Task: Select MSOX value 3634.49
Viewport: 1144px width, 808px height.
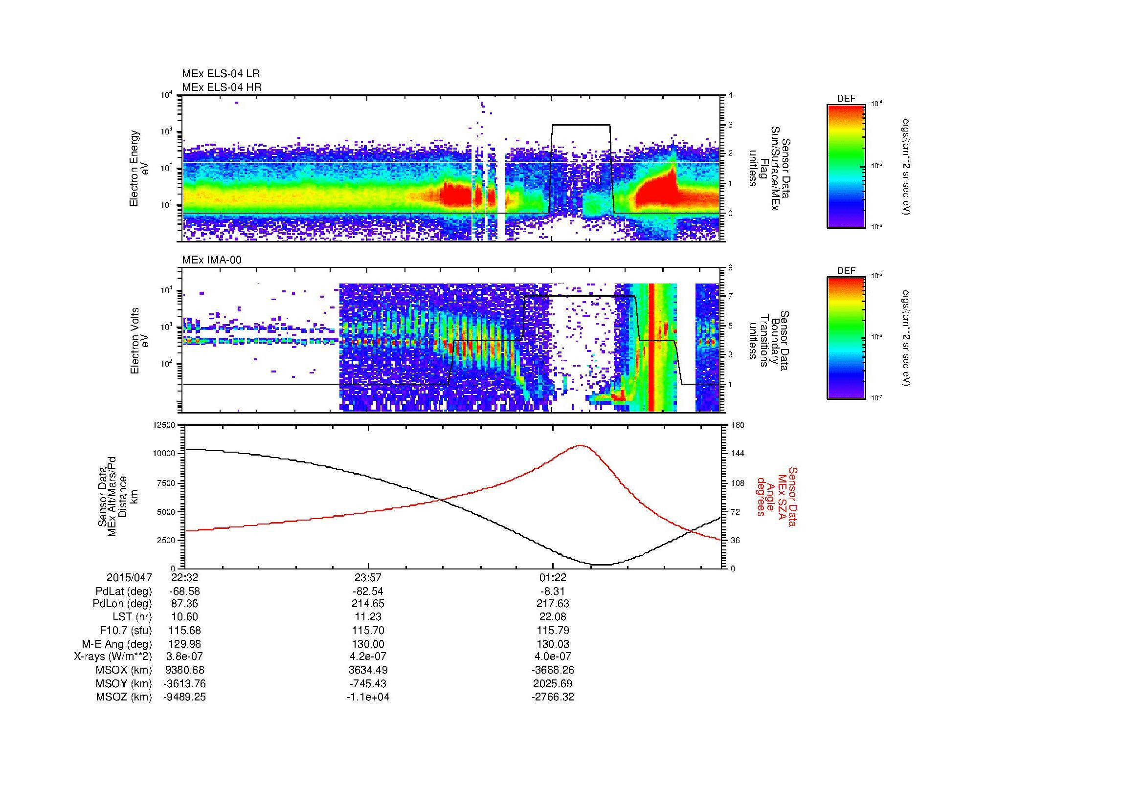Action: 368,670
